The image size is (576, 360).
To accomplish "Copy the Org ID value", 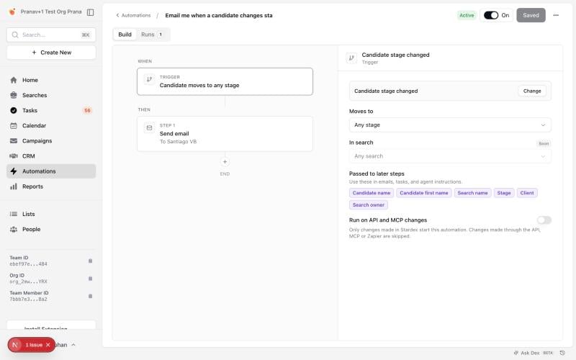I will 91,279.
